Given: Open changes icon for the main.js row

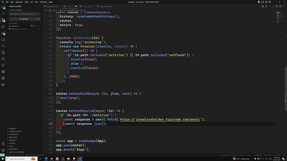Looking at the screenshot, I should click(x=32, y=26).
